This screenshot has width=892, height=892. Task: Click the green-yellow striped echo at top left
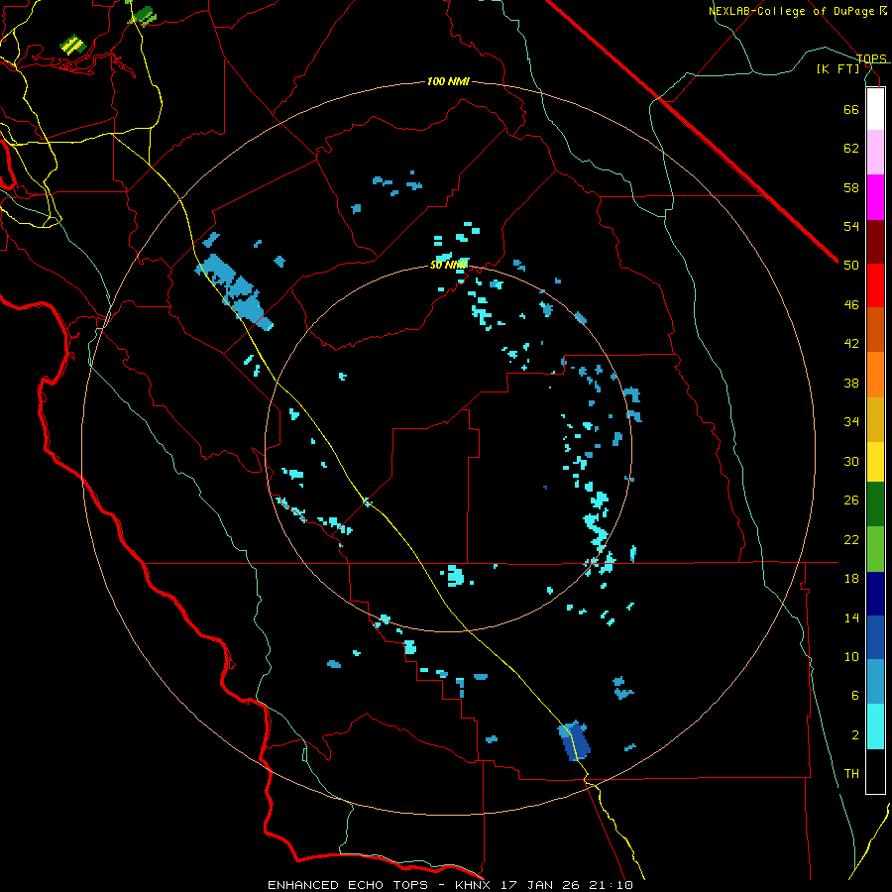tap(72, 45)
